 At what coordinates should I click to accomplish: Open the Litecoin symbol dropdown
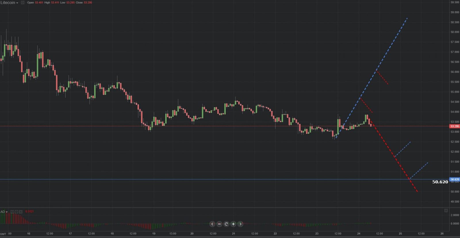(x=9, y=3)
